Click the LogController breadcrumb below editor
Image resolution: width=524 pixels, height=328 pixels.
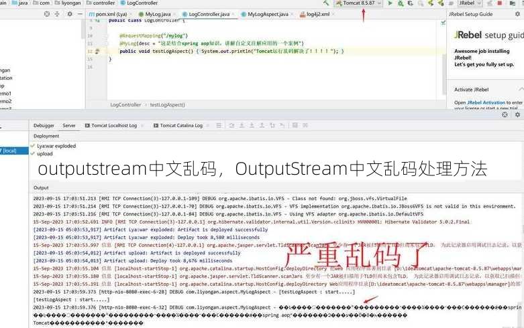(125, 104)
